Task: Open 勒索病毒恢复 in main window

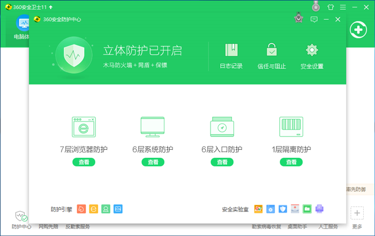Action: coord(266,226)
